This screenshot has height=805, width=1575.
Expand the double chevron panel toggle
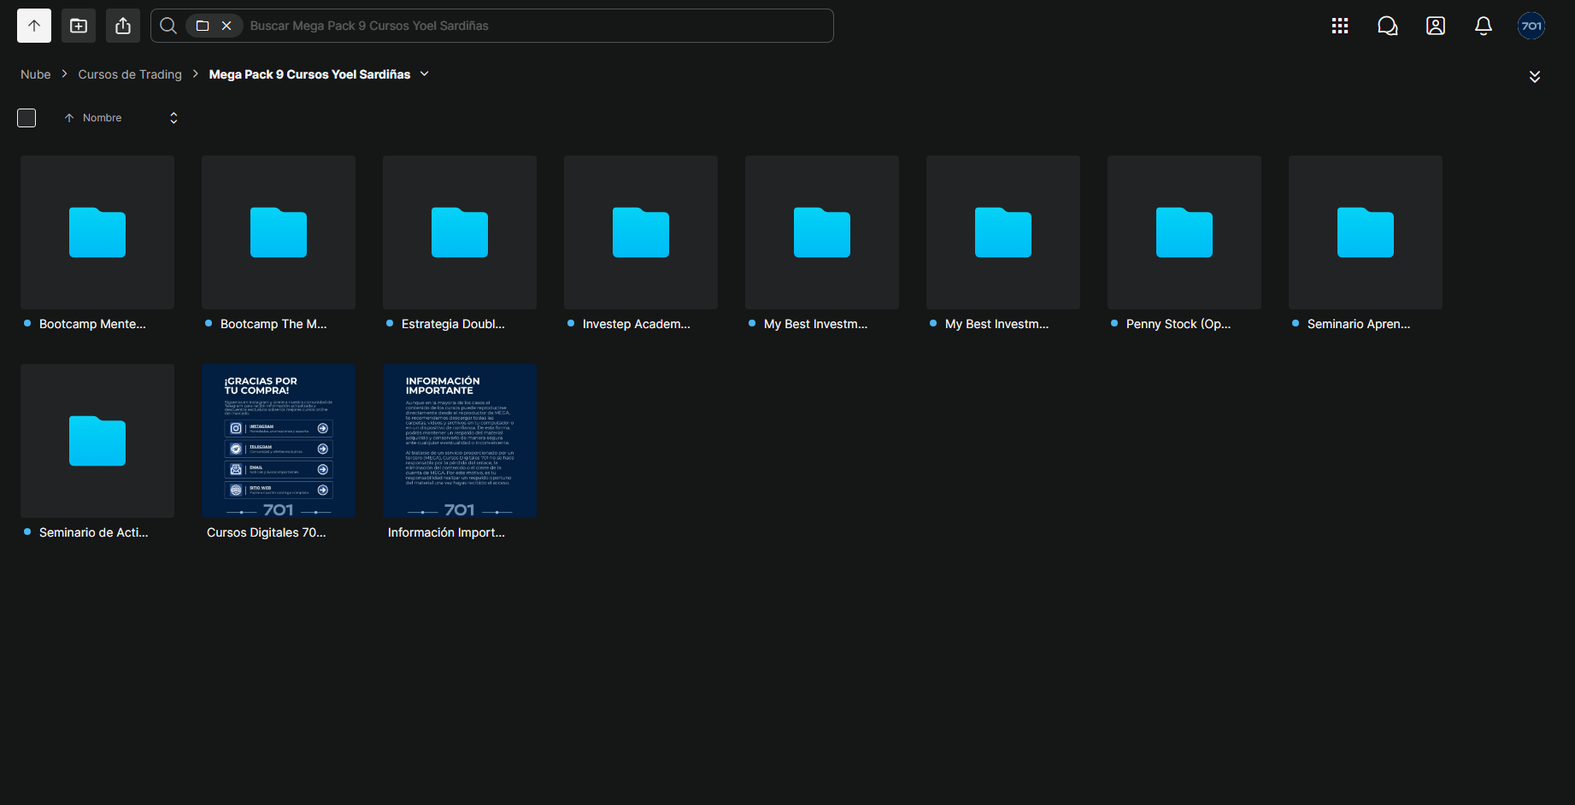click(x=1535, y=77)
